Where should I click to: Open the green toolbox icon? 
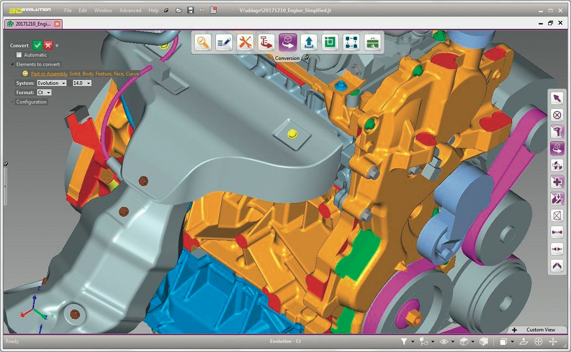click(x=373, y=42)
